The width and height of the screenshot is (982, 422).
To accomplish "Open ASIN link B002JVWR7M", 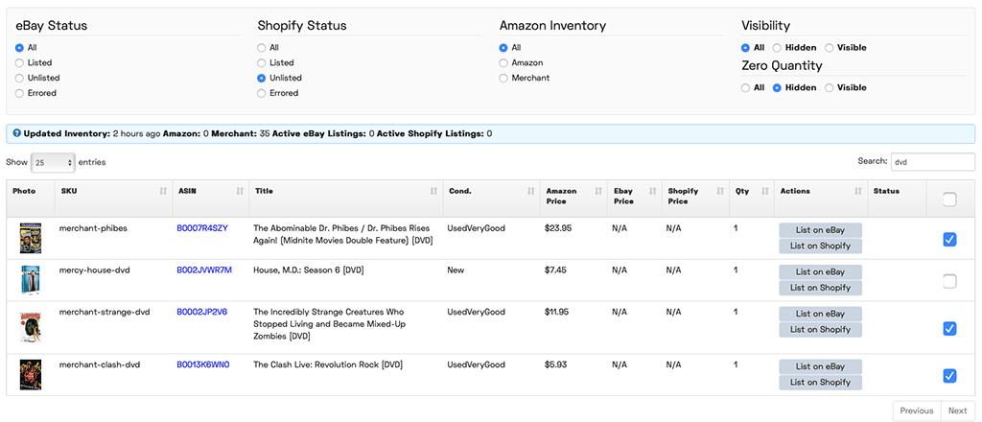I will pyautogui.click(x=204, y=270).
